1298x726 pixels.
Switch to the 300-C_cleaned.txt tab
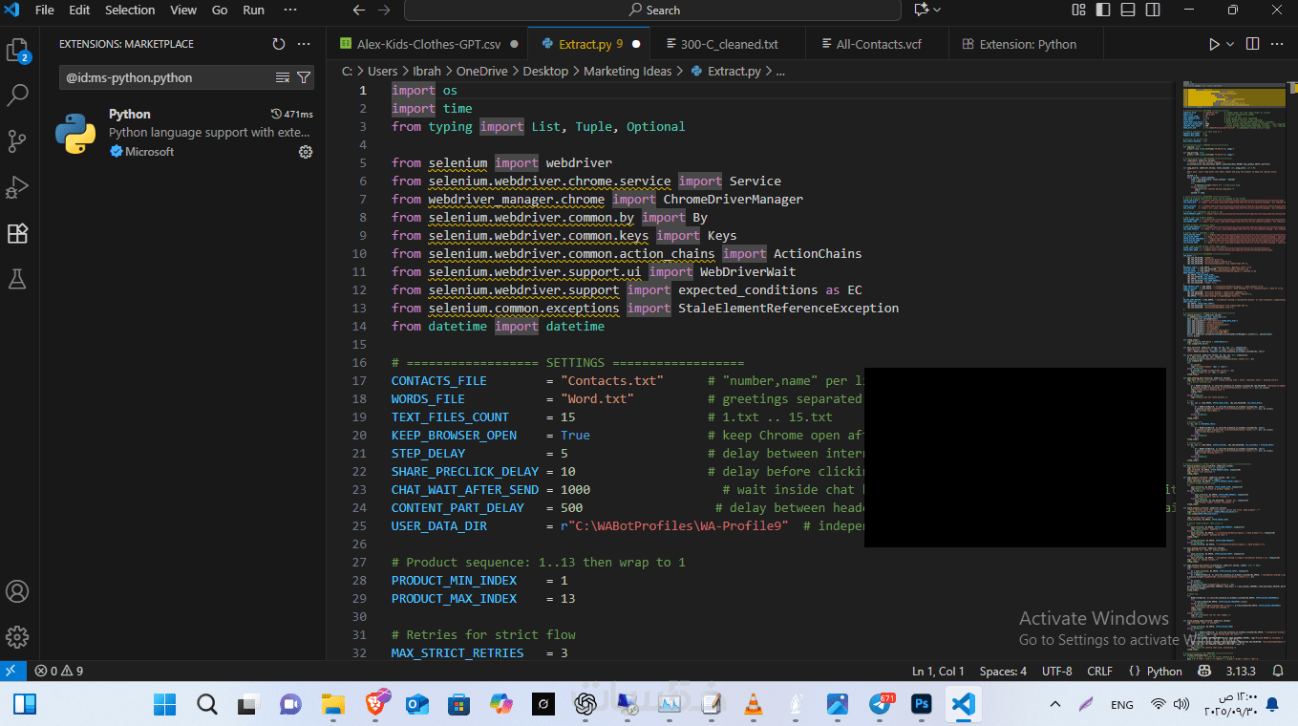(x=729, y=44)
